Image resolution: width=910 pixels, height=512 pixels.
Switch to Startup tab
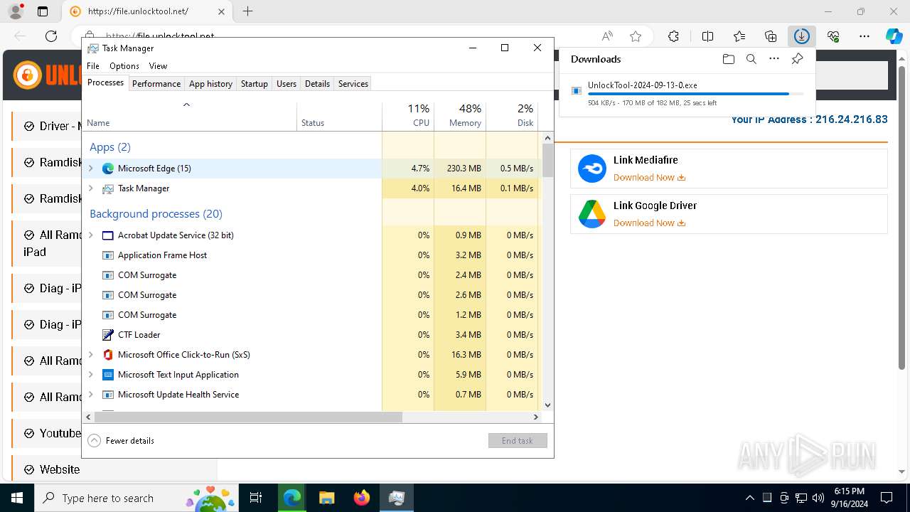coord(255,84)
